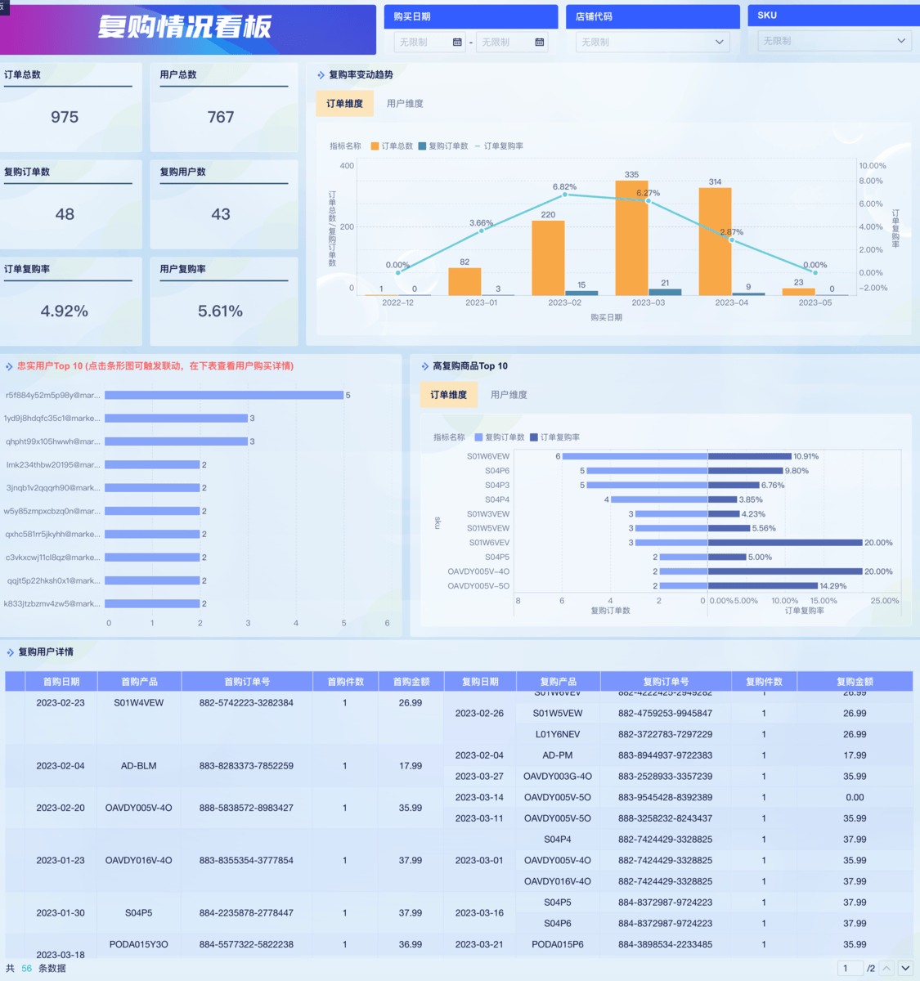Open the start date calendar picker icon

[457, 43]
